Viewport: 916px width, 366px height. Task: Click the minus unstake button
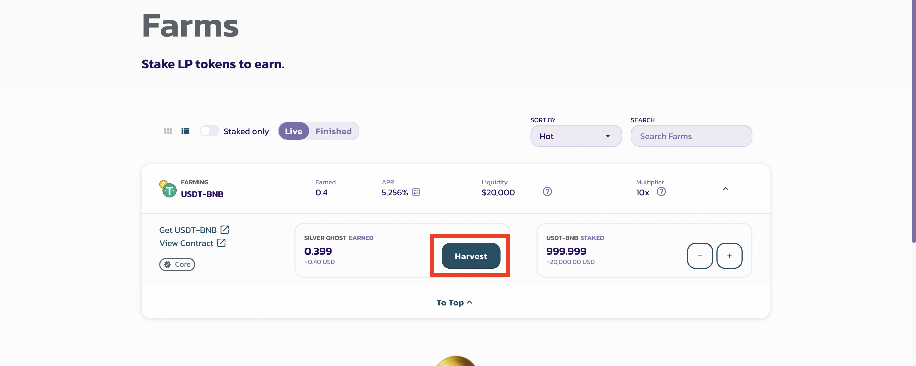coord(700,256)
